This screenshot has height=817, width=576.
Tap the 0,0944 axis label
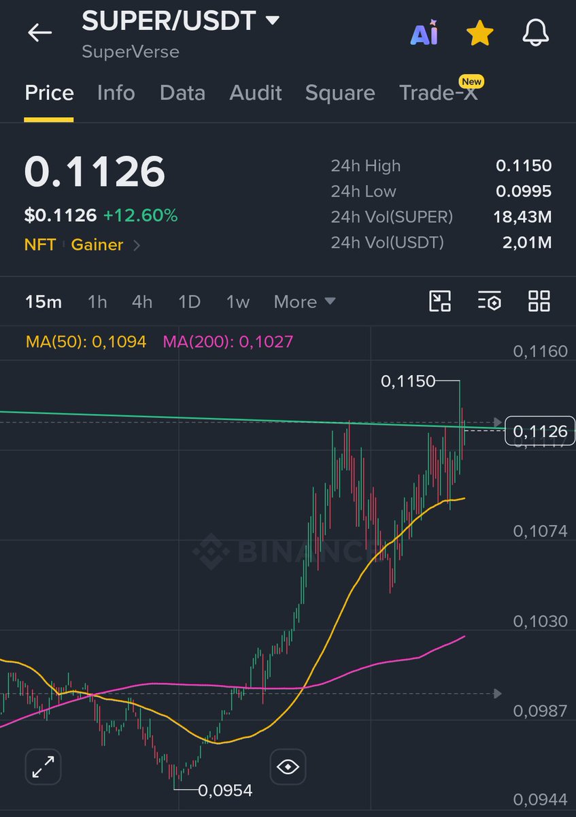540,799
